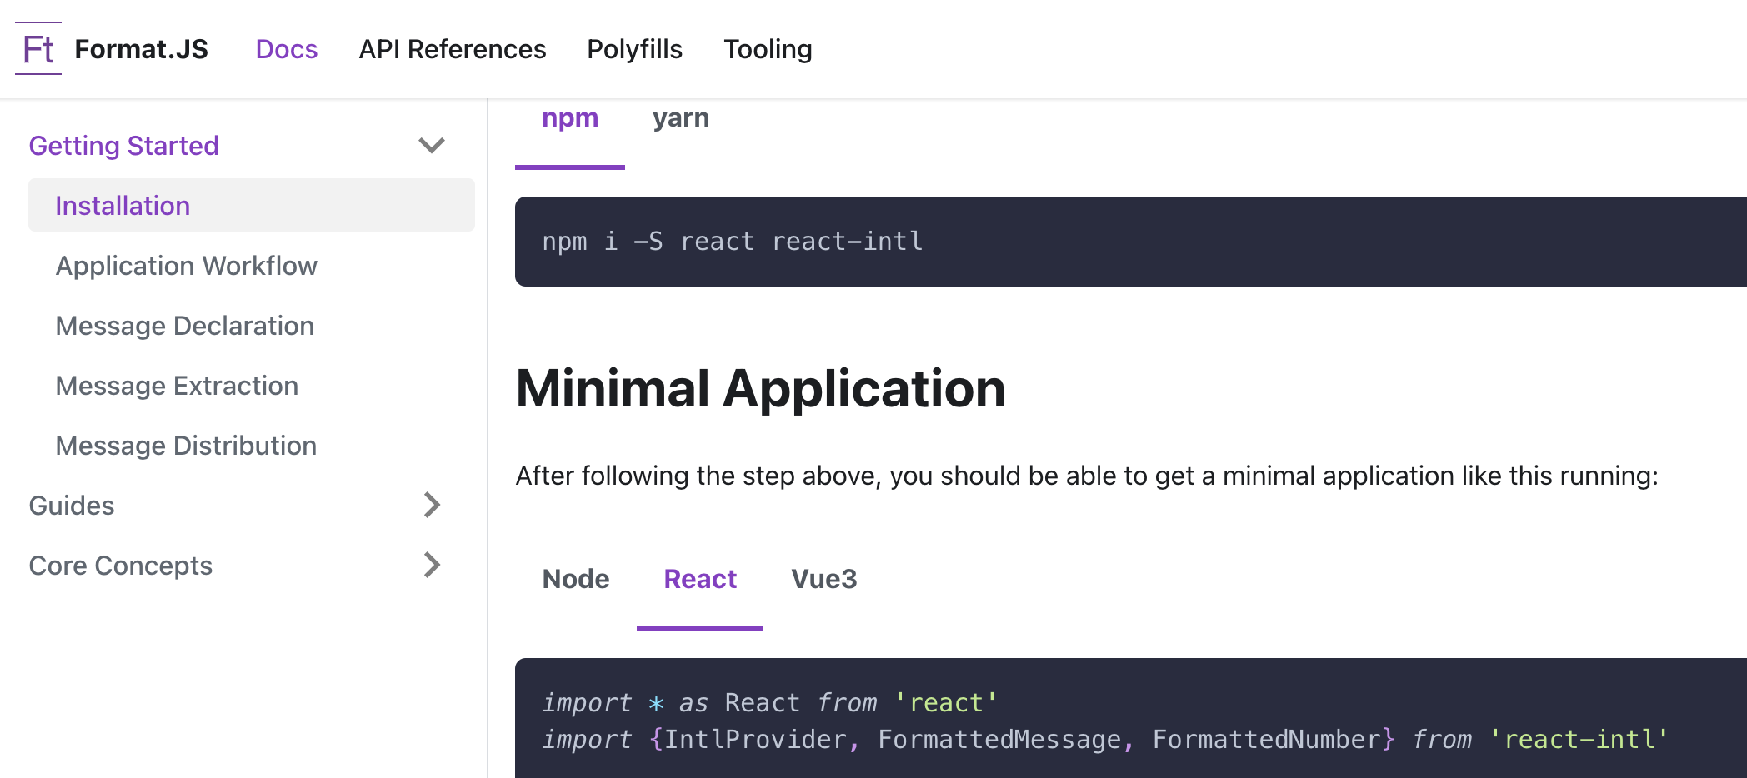
Task: Go to API References in navbar
Action: click(x=453, y=49)
